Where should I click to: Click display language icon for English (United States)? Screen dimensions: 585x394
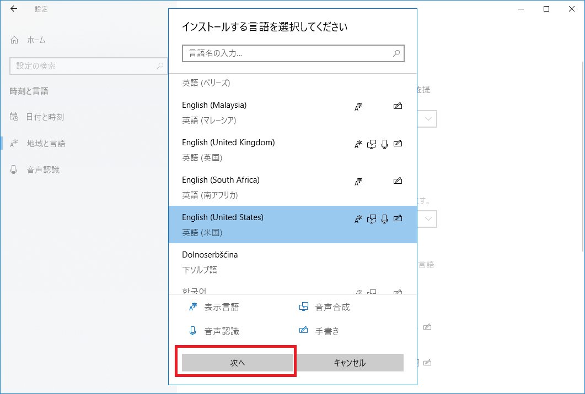pyautogui.click(x=358, y=219)
